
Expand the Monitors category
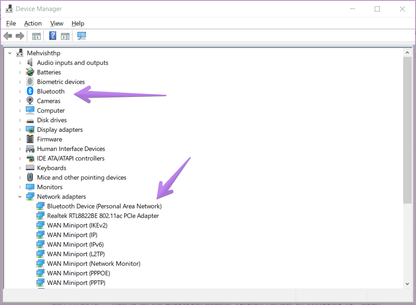click(x=20, y=187)
